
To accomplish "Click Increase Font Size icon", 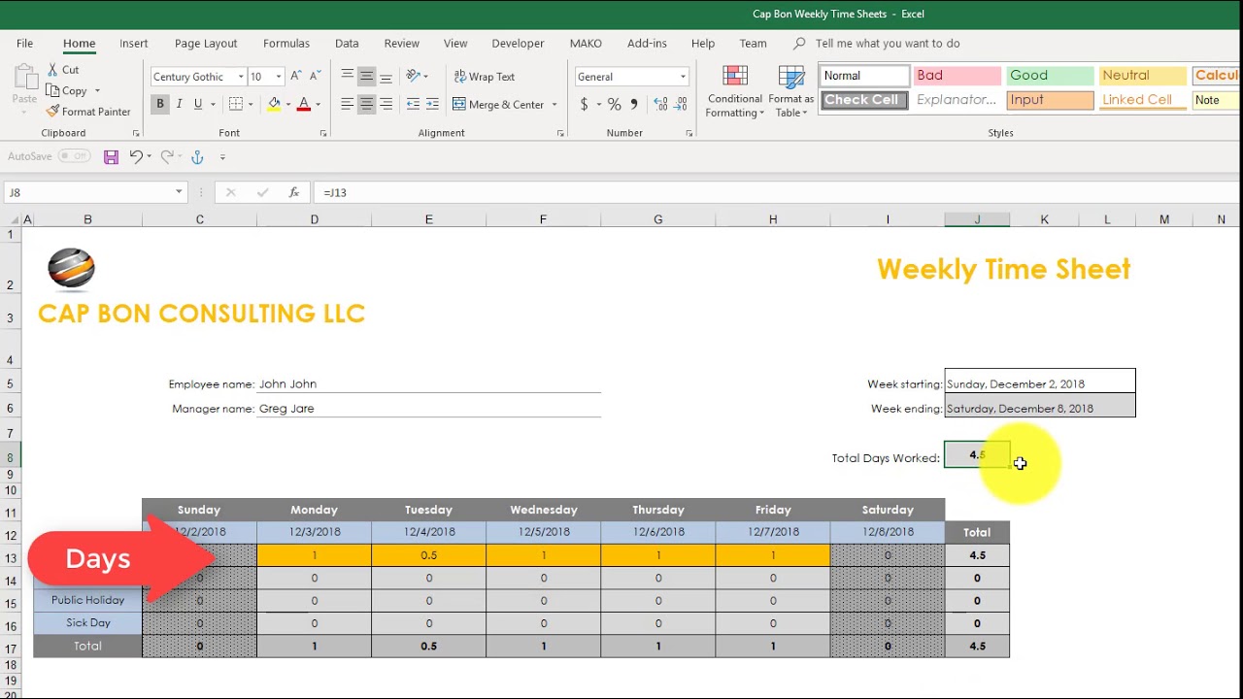I will [298, 77].
